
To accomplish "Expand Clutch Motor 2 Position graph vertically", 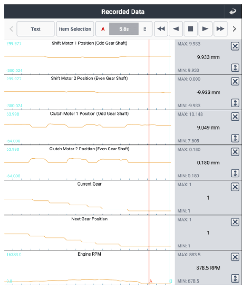I will point(235,173).
